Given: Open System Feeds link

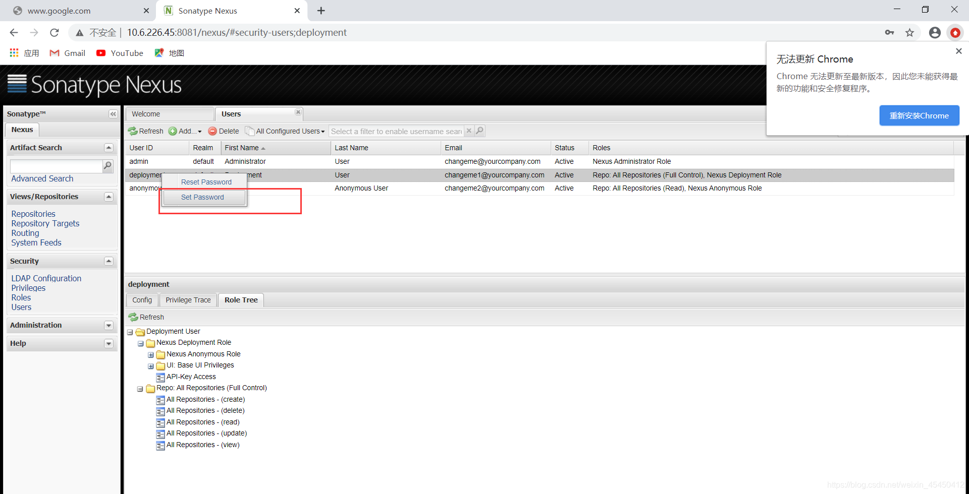Looking at the screenshot, I should 36,242.
